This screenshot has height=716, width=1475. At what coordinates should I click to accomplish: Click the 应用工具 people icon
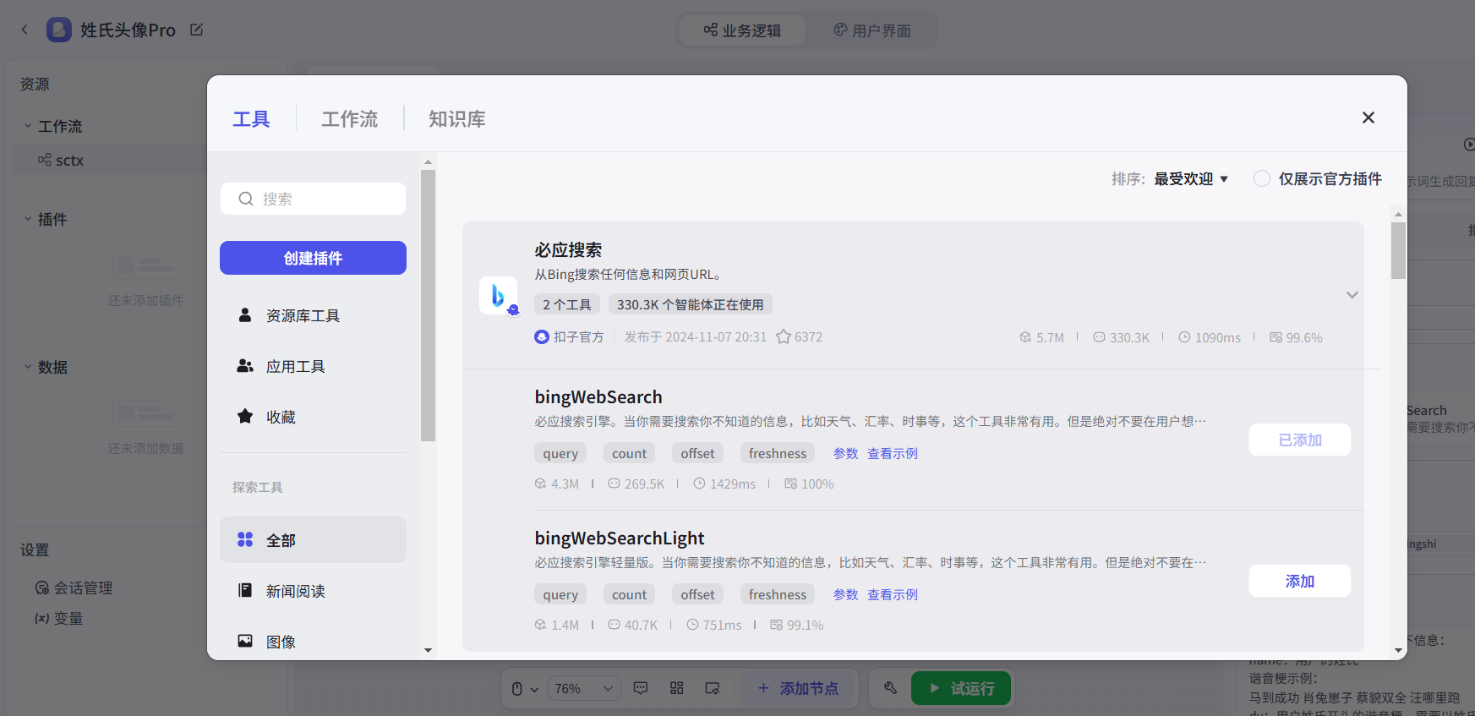(245, 365)
